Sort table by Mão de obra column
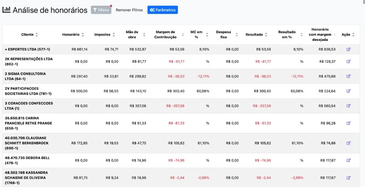This screenshot has width=365, height=187. point(144,34)
